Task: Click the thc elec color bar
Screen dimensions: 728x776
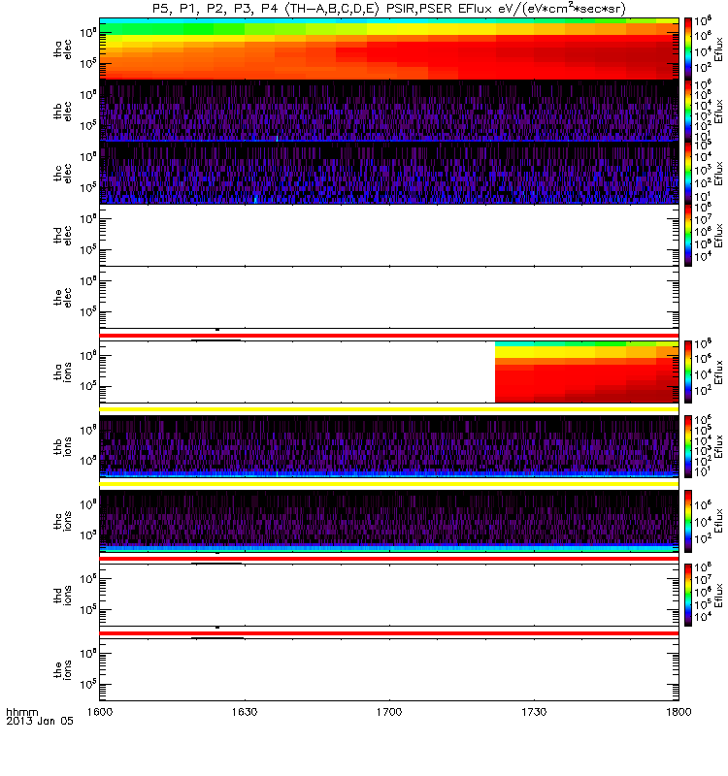Action: pyautogui.click(x=688, y=174)
